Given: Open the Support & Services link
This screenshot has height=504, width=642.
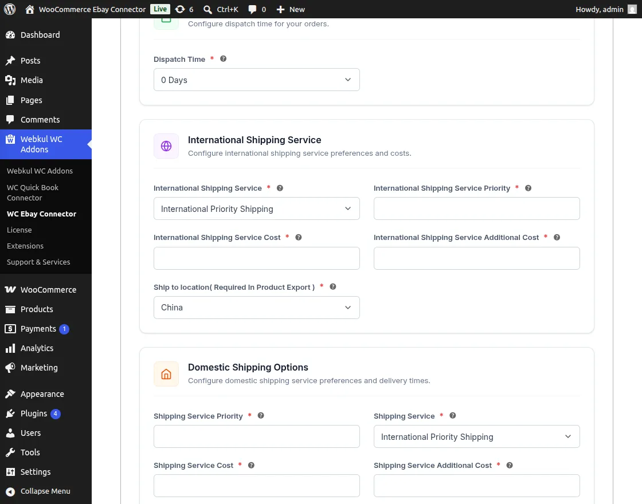Looking at the screenshot, I should pos(38,262).
